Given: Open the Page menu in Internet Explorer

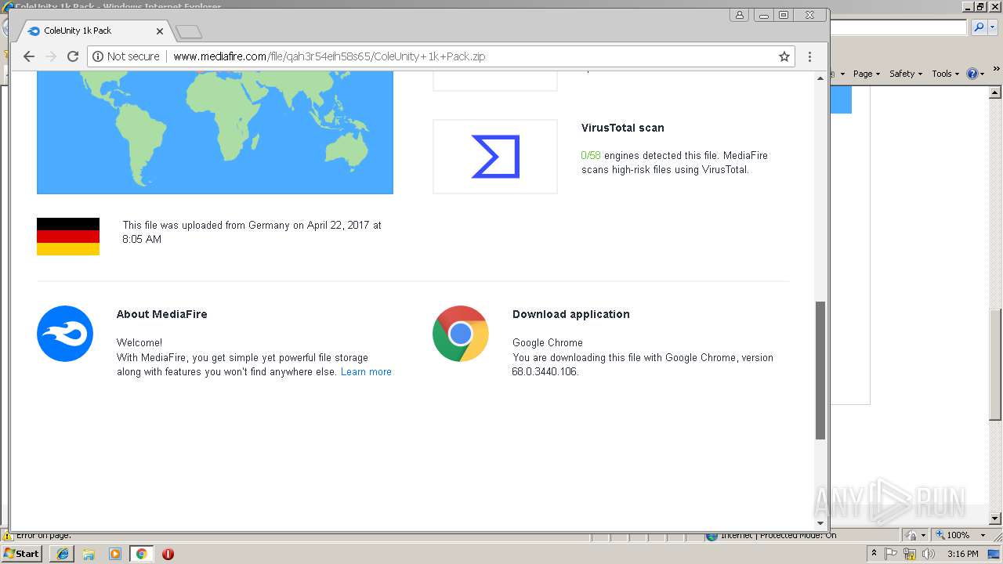Looking at the screenshot, I should (867, 74).
